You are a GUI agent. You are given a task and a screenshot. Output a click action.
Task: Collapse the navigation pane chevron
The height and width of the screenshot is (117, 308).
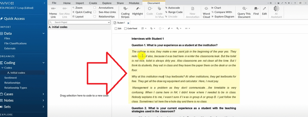45,3
